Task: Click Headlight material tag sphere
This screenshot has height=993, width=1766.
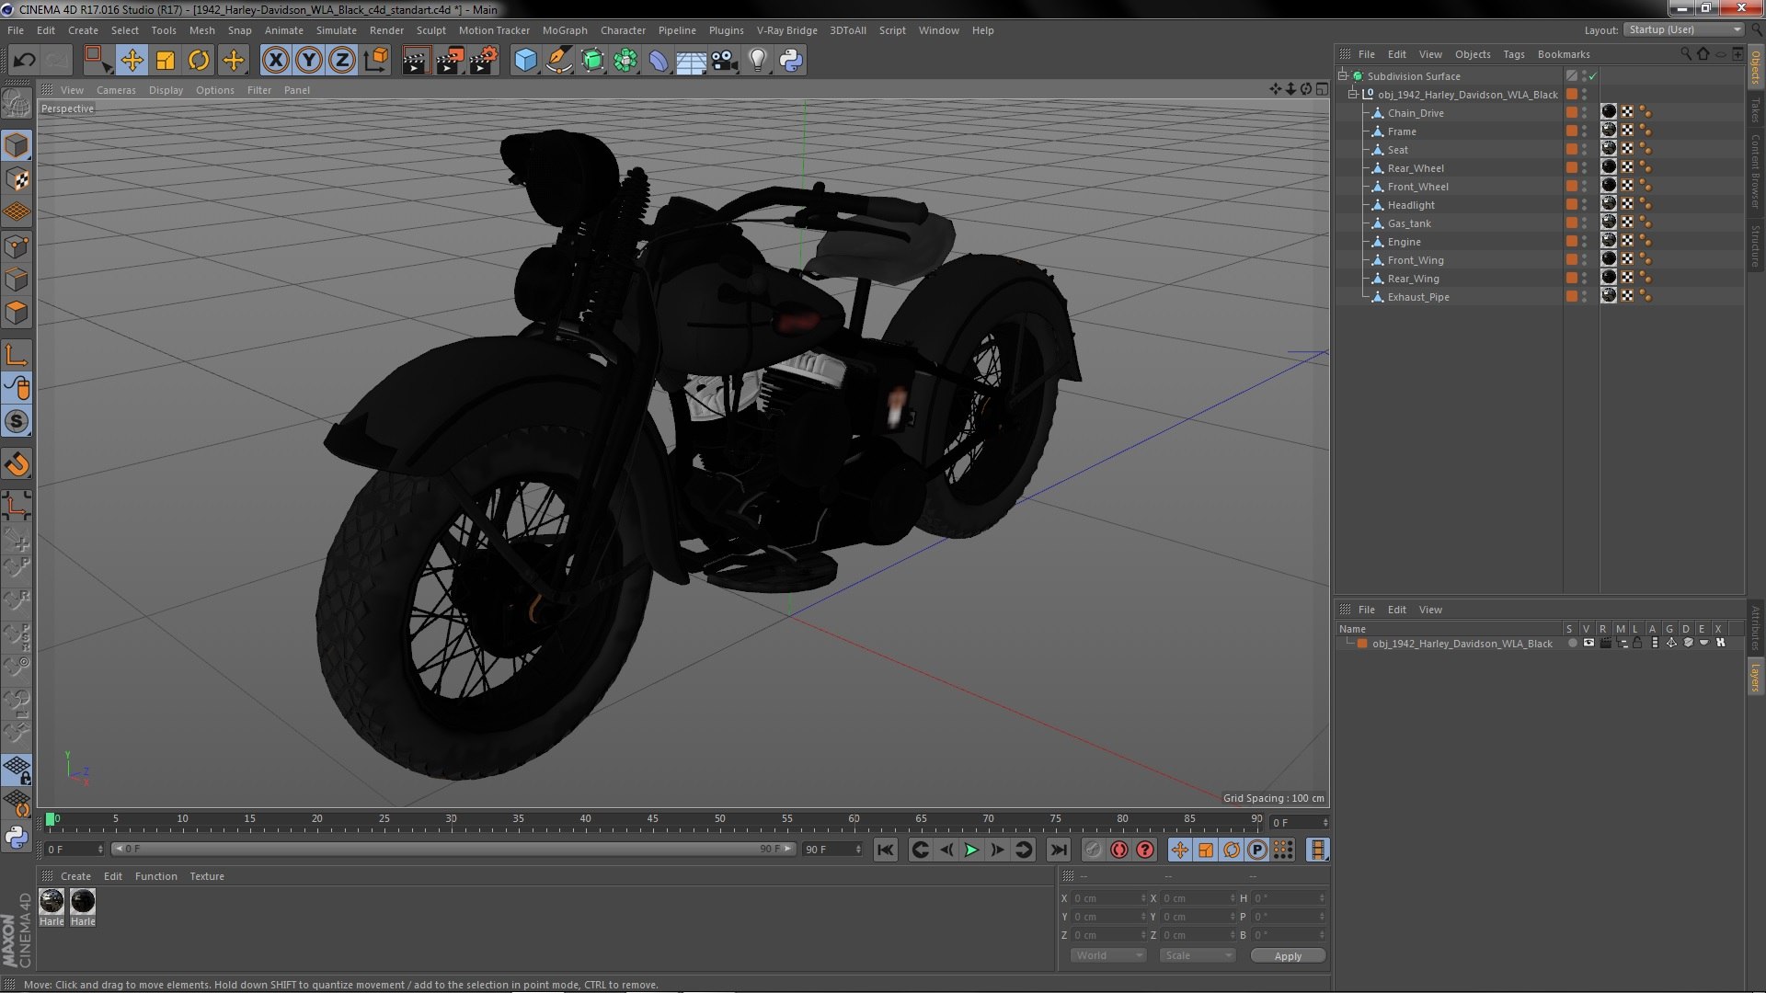Action: 1609,204
